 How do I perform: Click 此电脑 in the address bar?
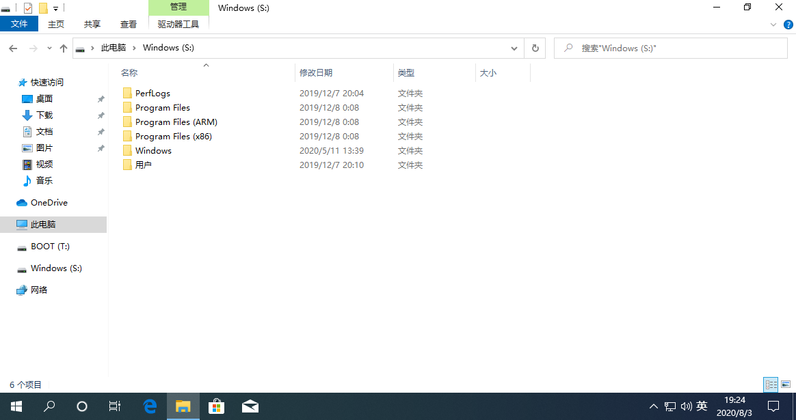click(x=114, y=48)
